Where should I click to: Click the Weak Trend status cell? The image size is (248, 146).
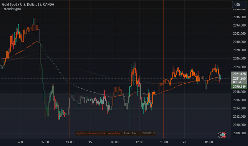[x=114, y=133]
